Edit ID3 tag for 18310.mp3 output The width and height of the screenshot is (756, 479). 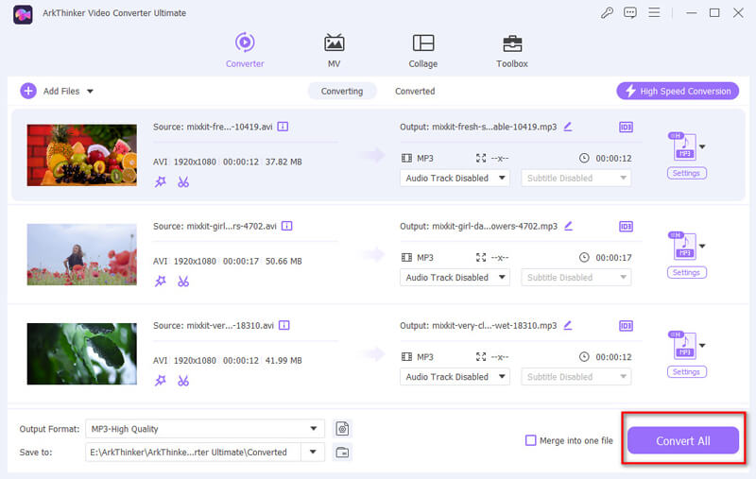click(x=626, y=326)
